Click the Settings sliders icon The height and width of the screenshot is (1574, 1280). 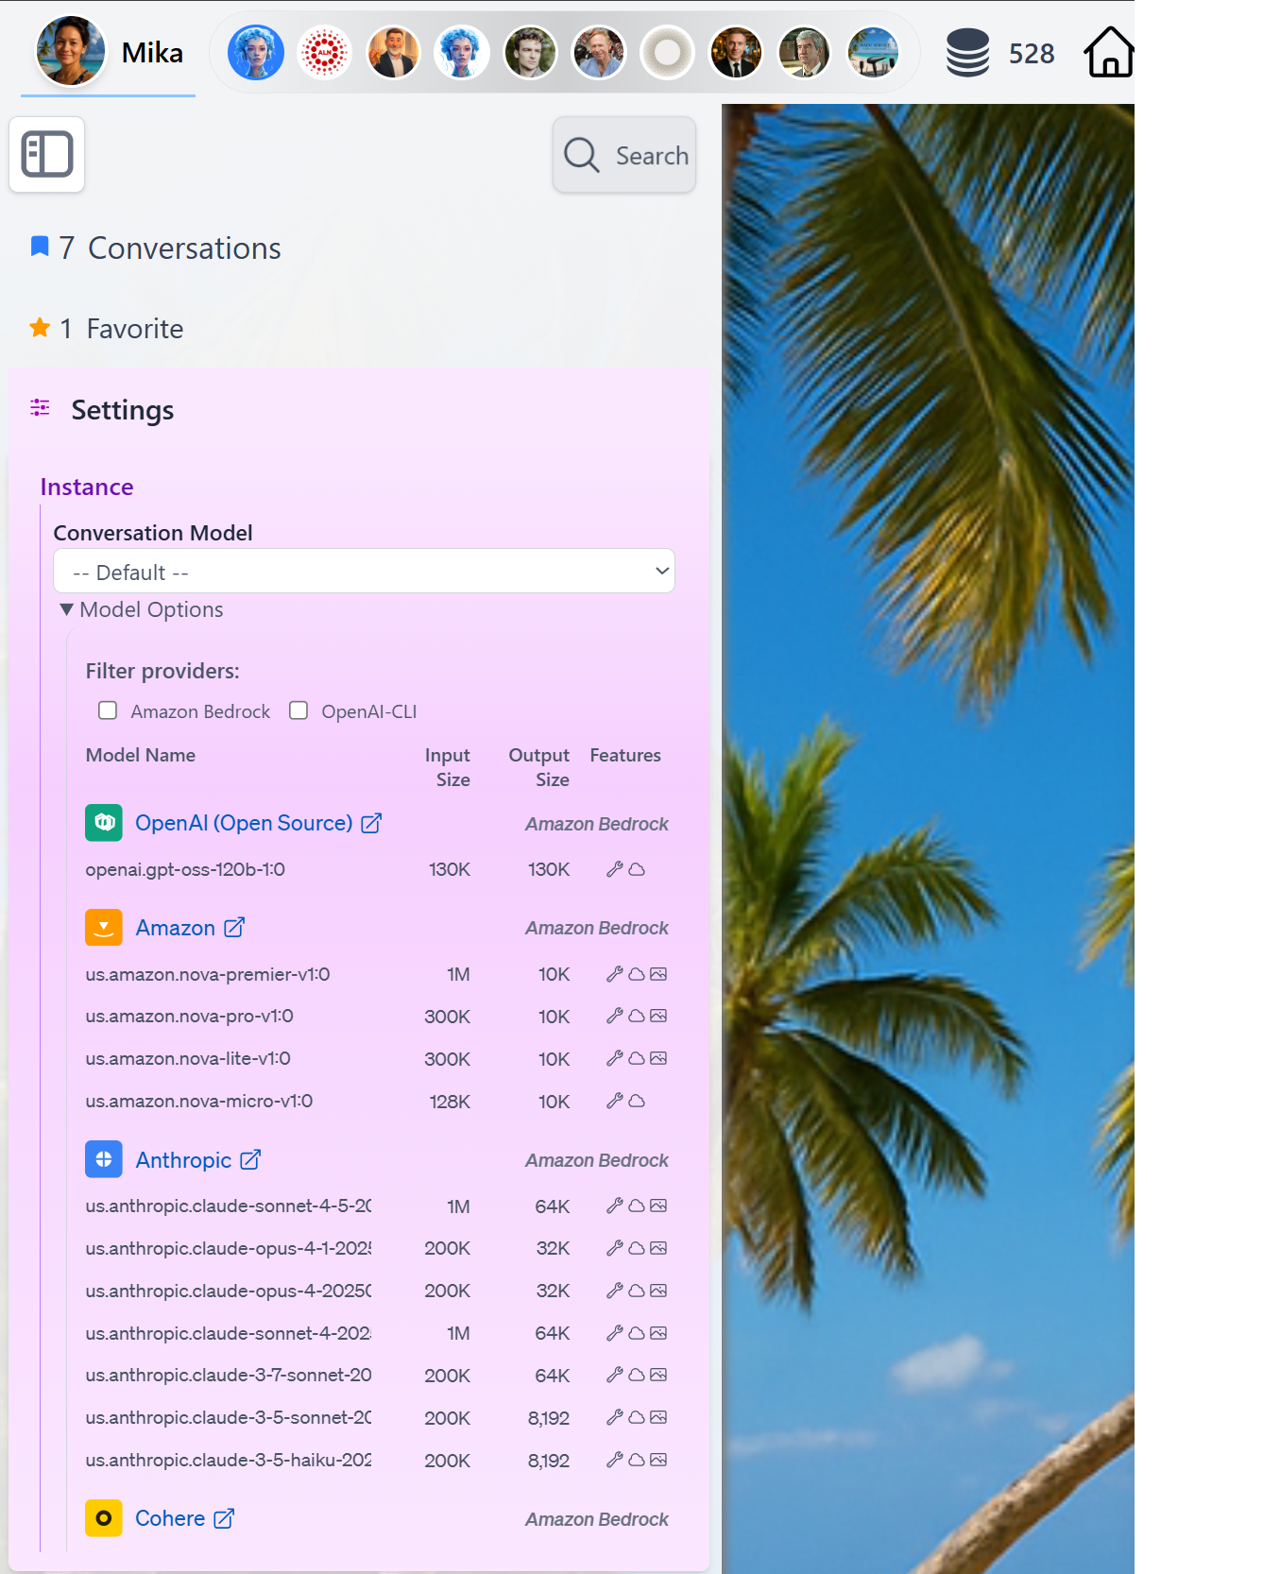tap(40, 407)
